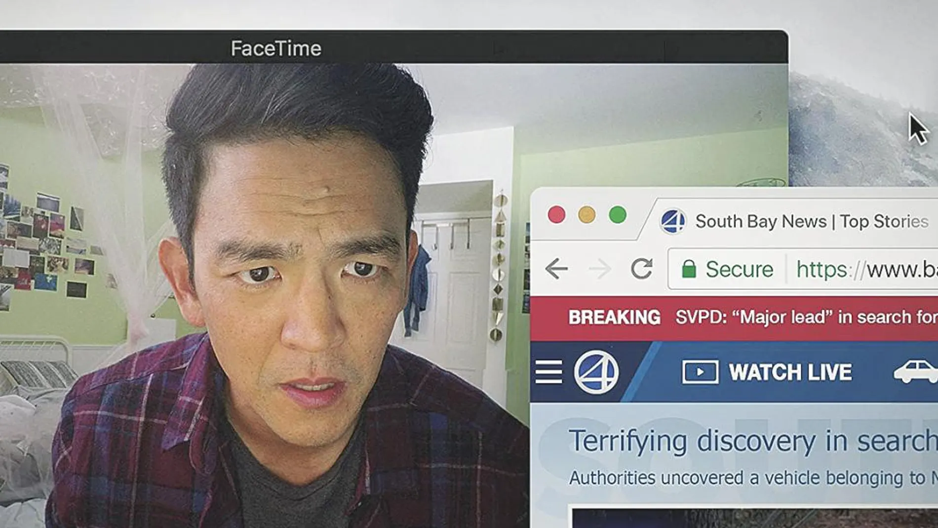The width and height of the screenshot is (938, 528).
Task: Open the hamburger menu on news site
Action: tap(549, 372)
